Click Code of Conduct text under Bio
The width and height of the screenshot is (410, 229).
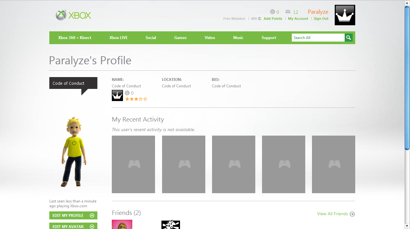[x=226, y=86]
